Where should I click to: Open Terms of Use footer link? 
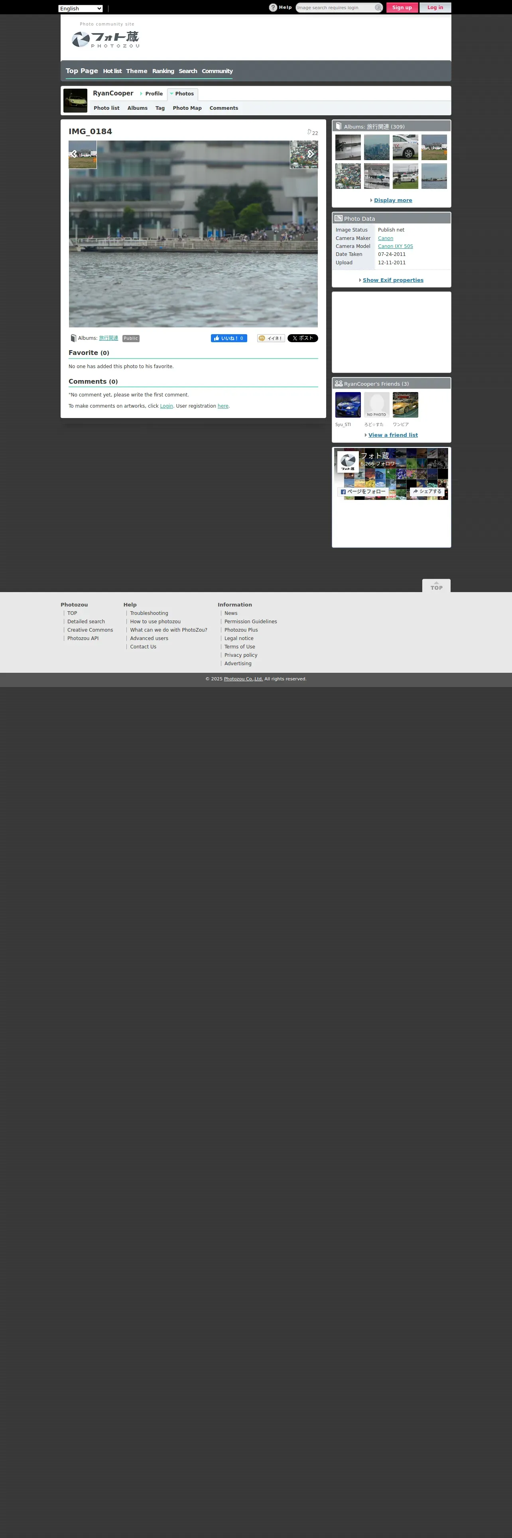pyautogui.click(x=240, y=646)
